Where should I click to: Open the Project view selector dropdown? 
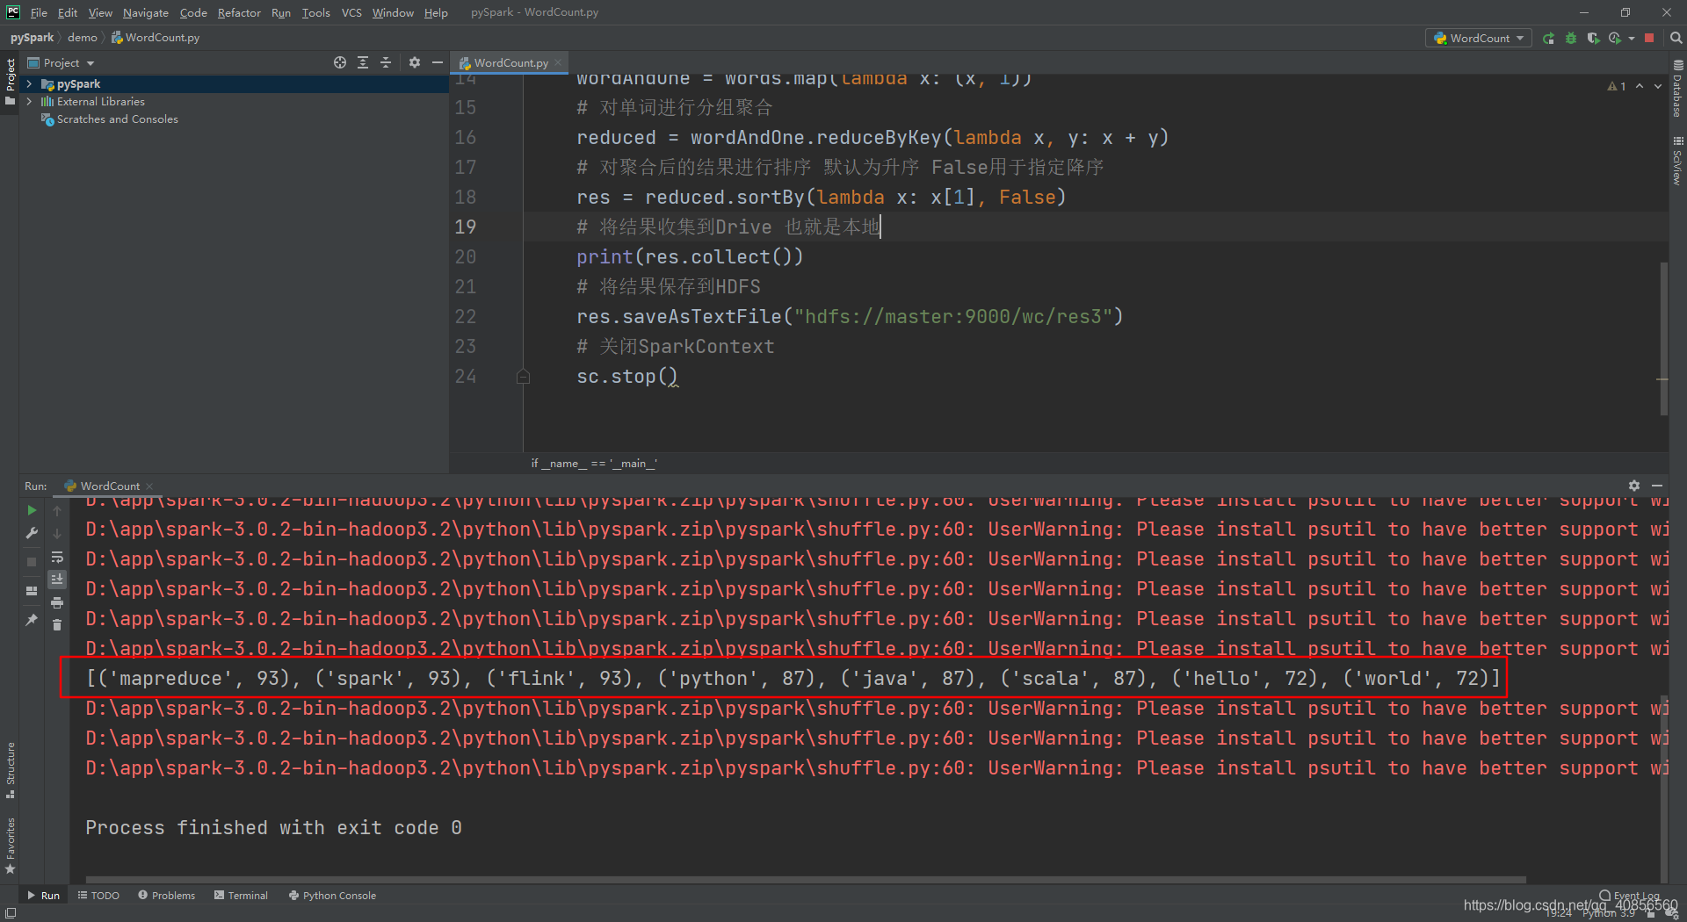coord(62,63)
